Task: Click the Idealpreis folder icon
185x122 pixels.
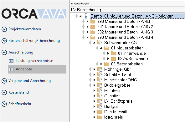Action: tap(100, 117)
